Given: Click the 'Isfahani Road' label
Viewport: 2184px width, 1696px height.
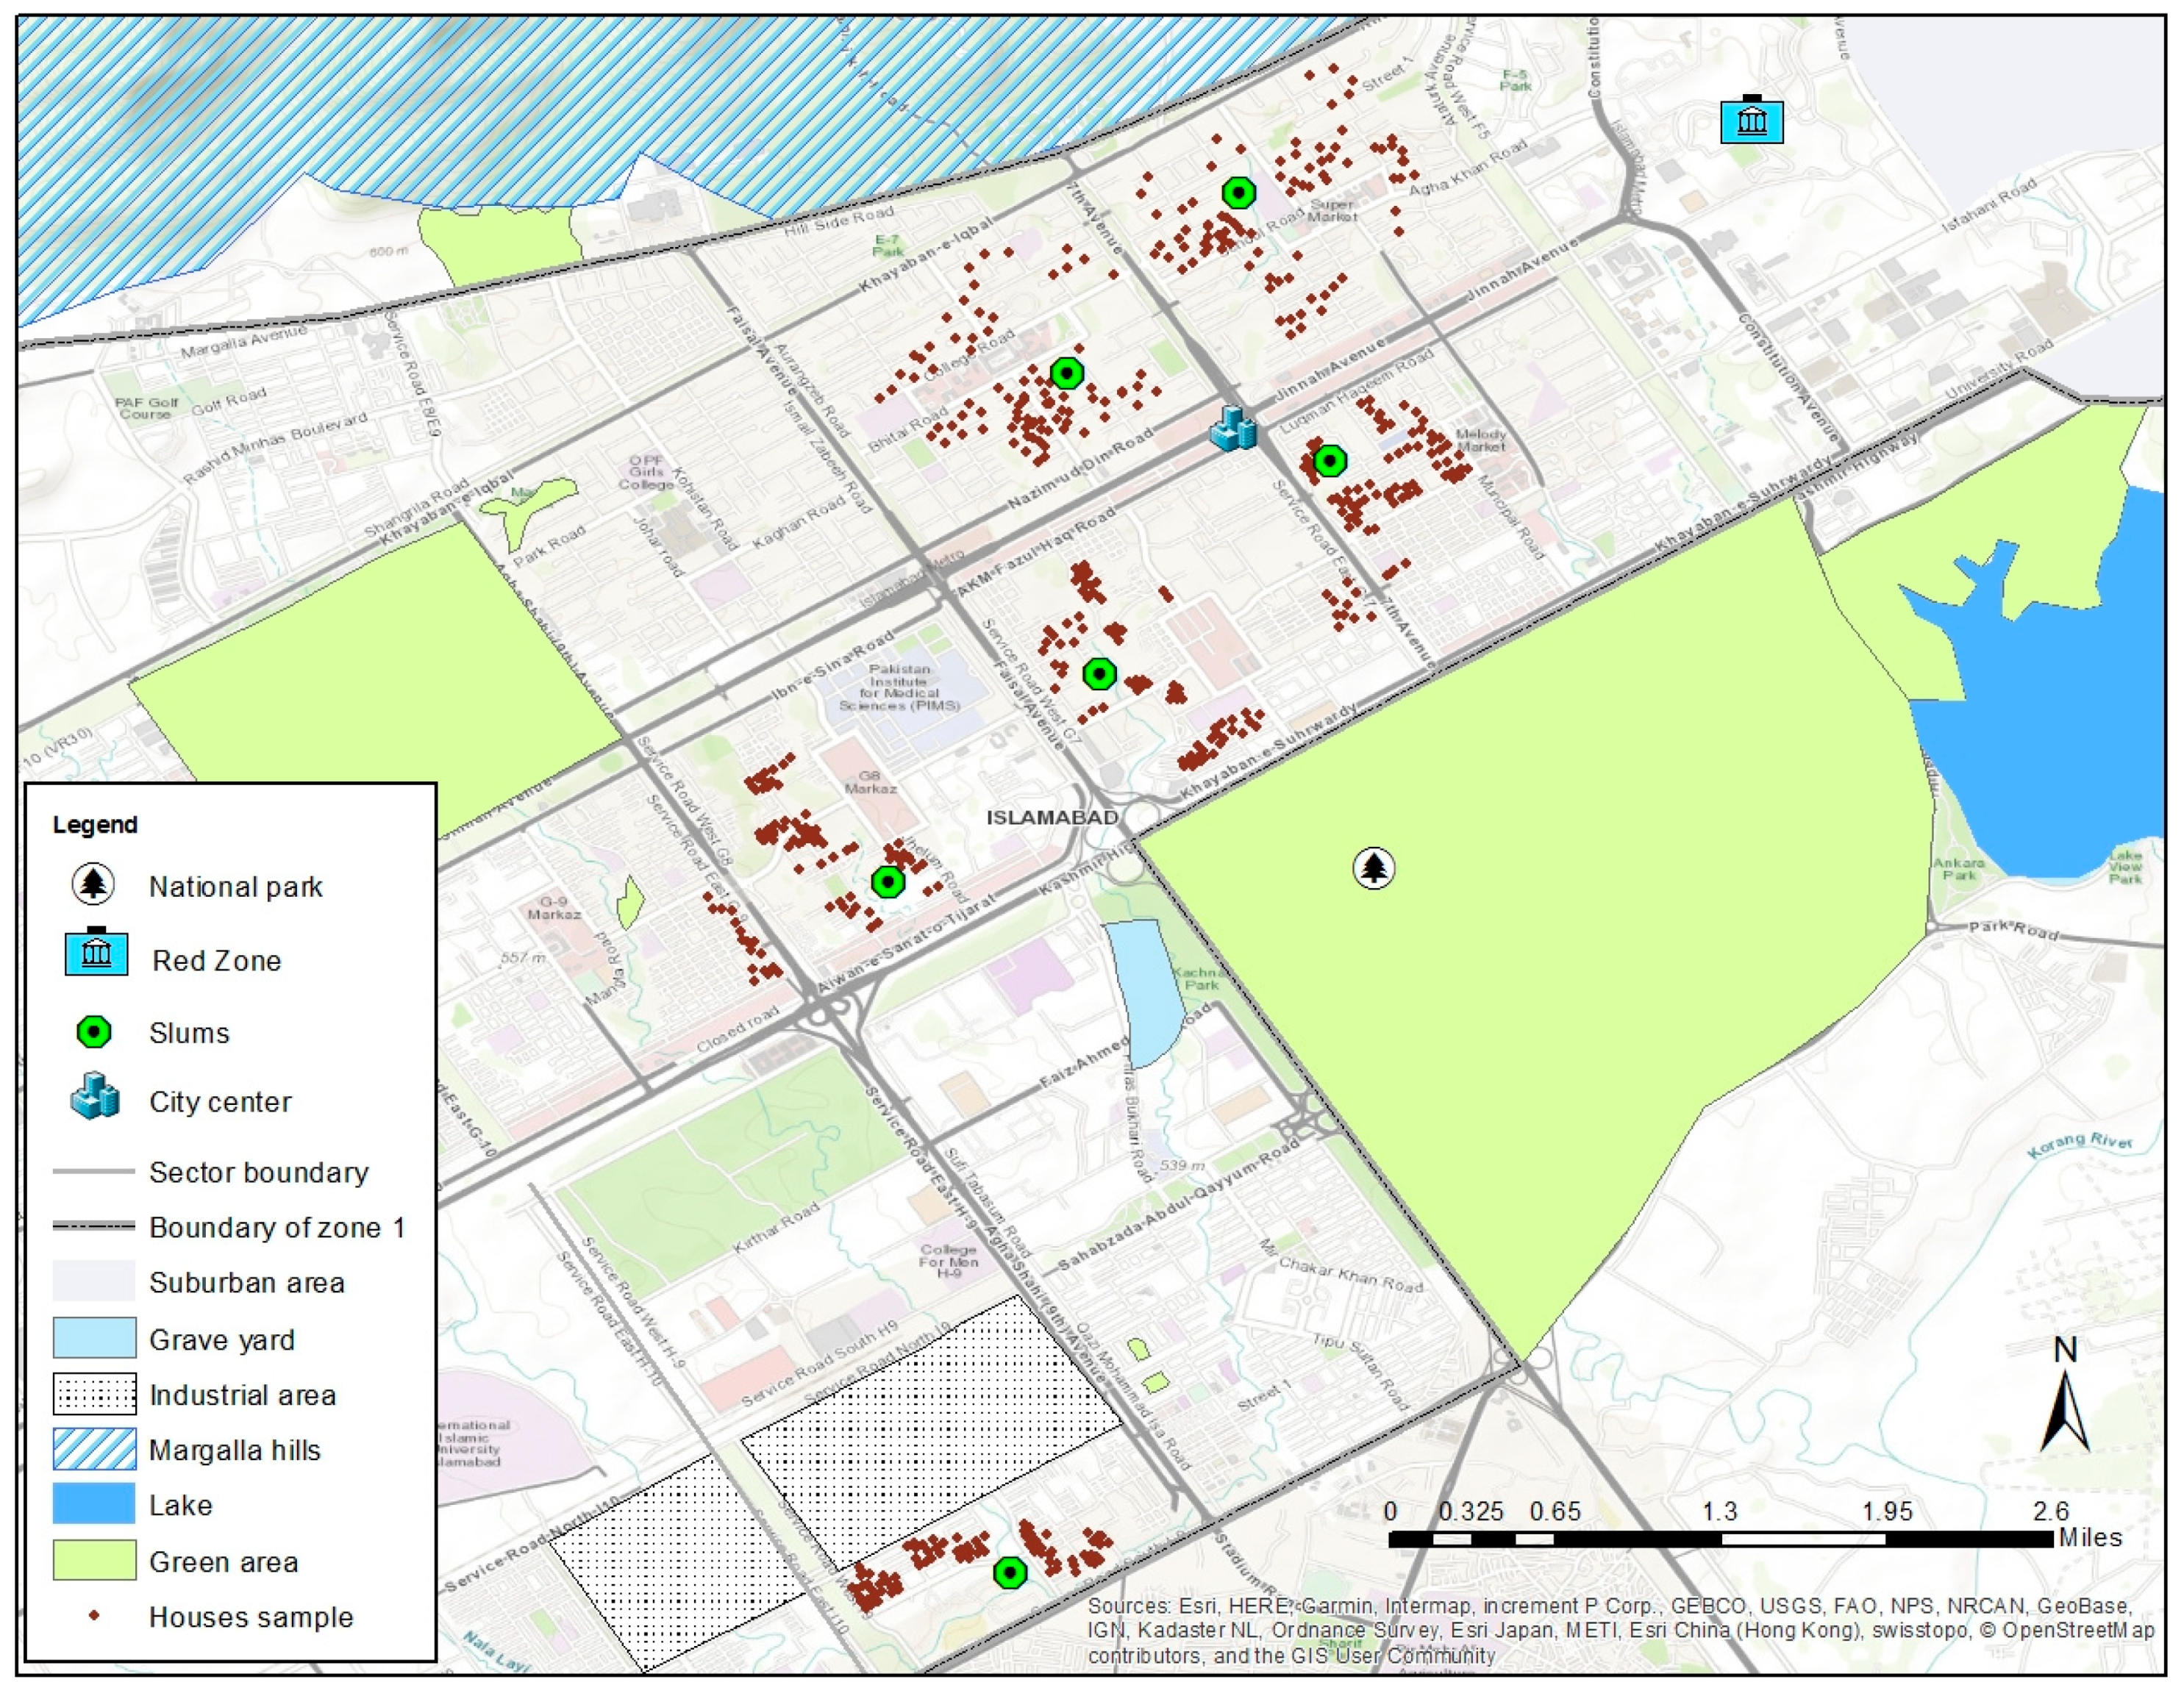Looking at the screenshot, I should click(1989, 207).
